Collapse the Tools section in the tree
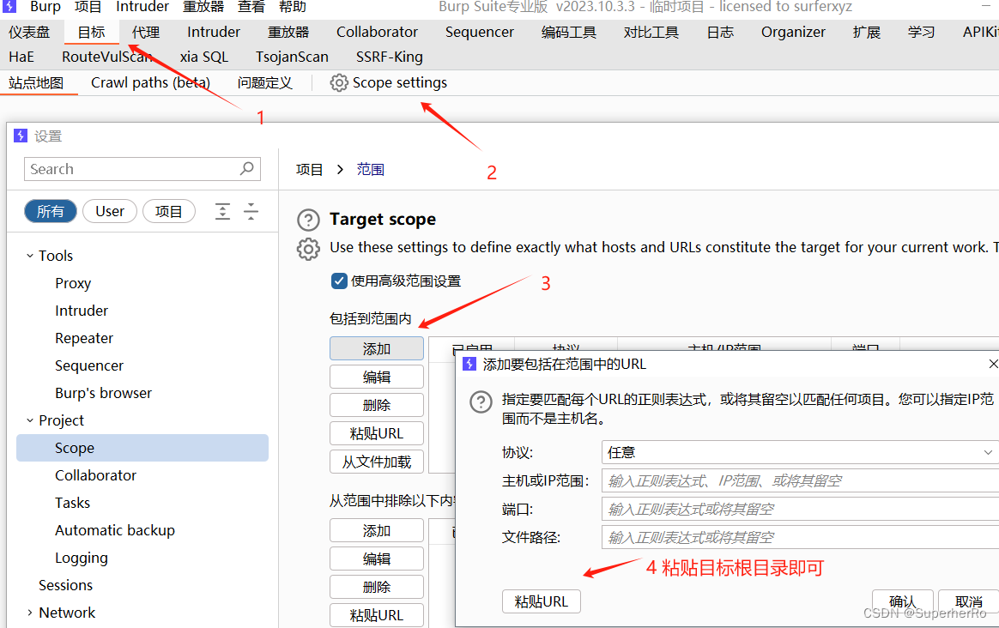999x628 pixels. click(28, 255)
